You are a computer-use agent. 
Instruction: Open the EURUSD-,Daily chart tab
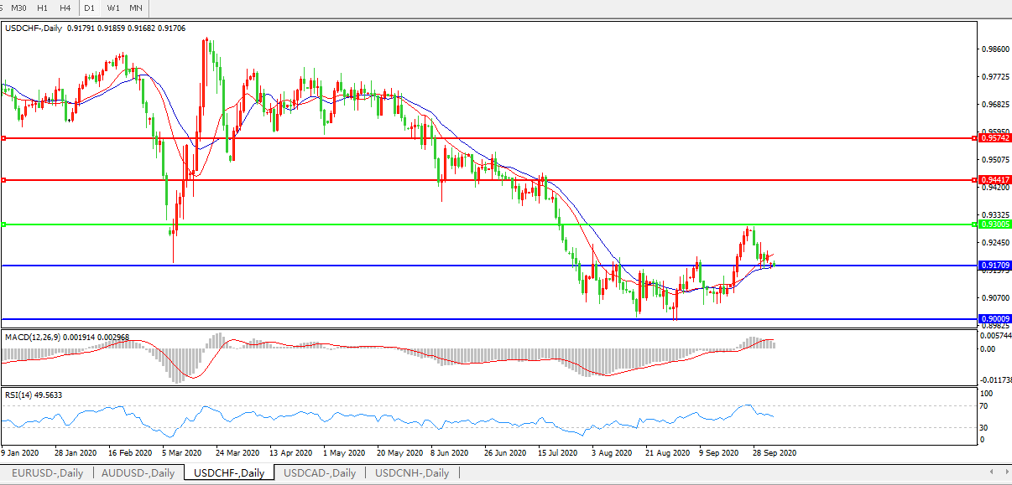coord(47,473)
